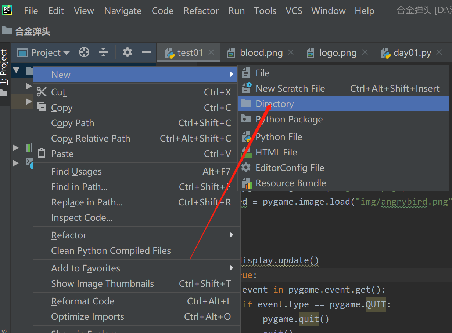Click the HTML File icon
The image size is (452, 333).
[x=246, y=152]
